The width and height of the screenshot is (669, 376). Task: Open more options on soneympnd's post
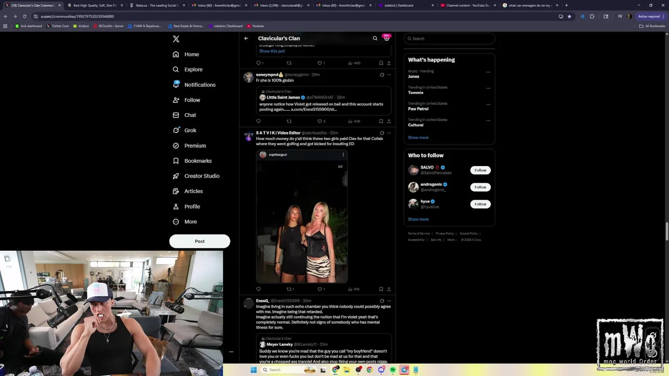point(389,75)
